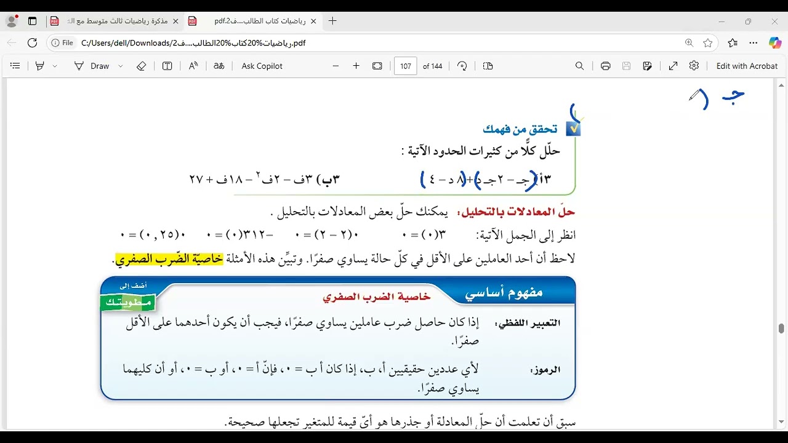The image size is (788, 443).
Task: Open a new browser tab
Action: point(332,21)
